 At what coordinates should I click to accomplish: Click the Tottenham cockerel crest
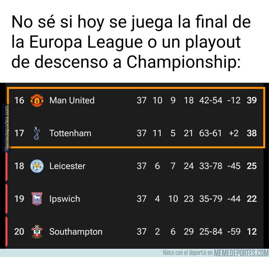pyautogui.click(x=37, y=133)
